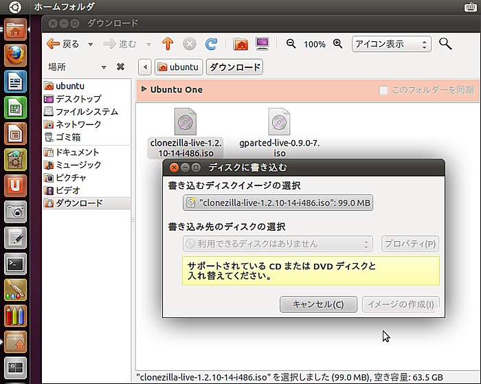The height and width of the screenshot is (384, 481).
Task: Click the disc image selection button clonezilla iso
Action: pos(278,203)
